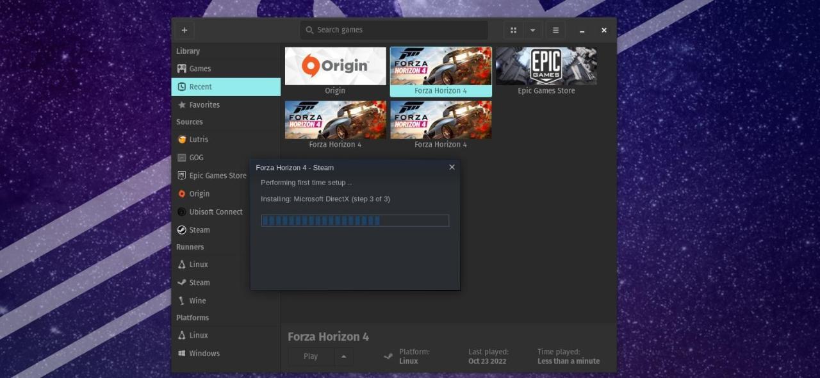Viewport: 820px width, 378px height.
Task: Open the hamburger menu
Action: tap(555, 30)
